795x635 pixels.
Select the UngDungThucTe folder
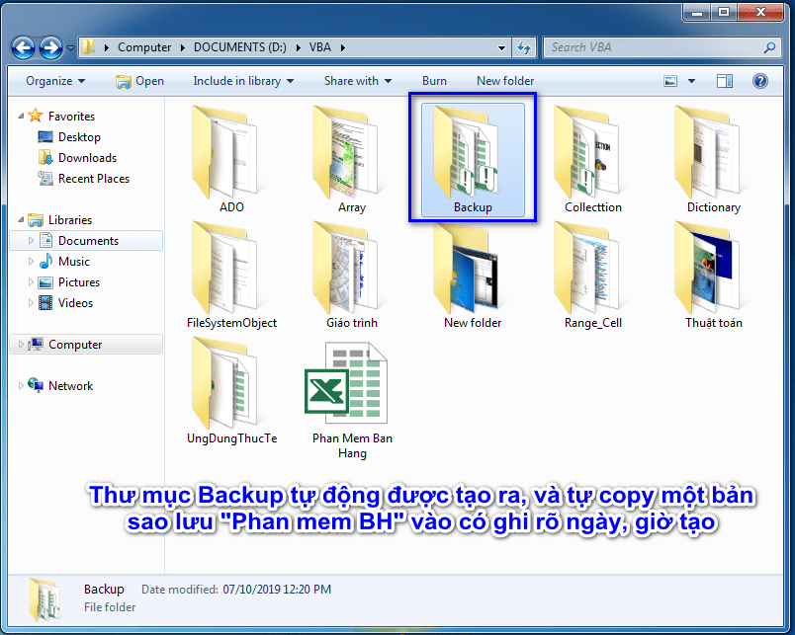(231, 390)
